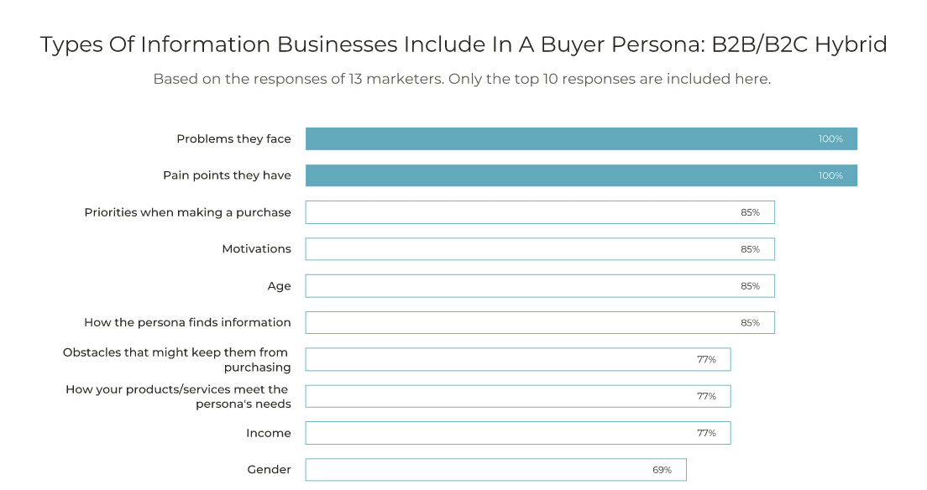
Task: Click the Motivations bar
Action: coord(540,249)
